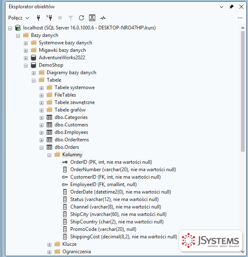Expand the FileTables folder
This screenshot has width=248, height=257.
(x=41, y=96)
